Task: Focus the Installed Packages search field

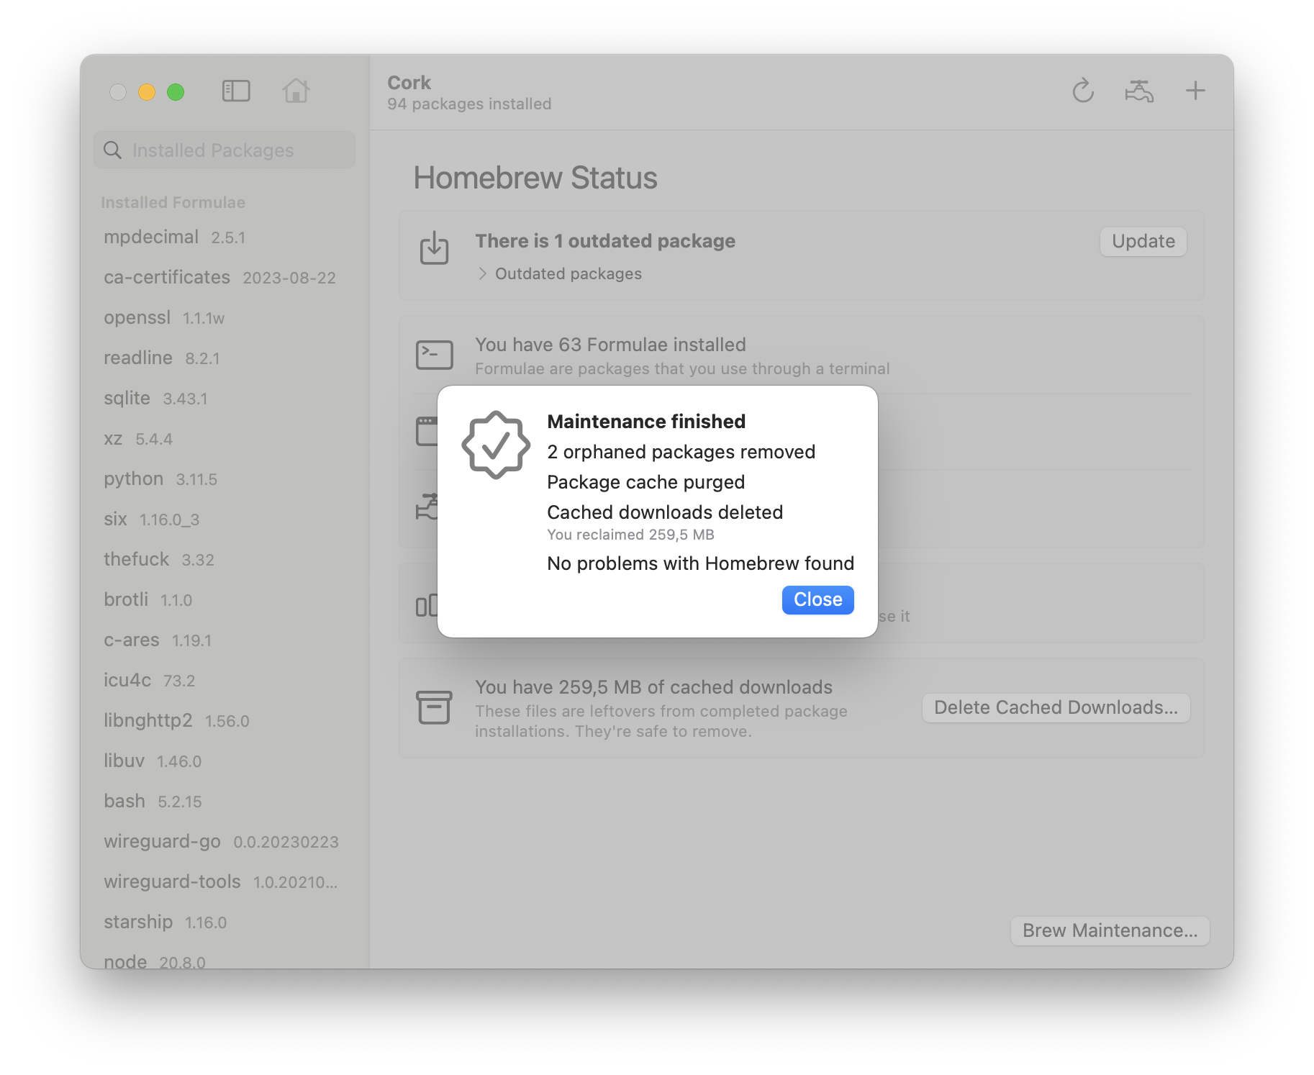Action: 225,150
